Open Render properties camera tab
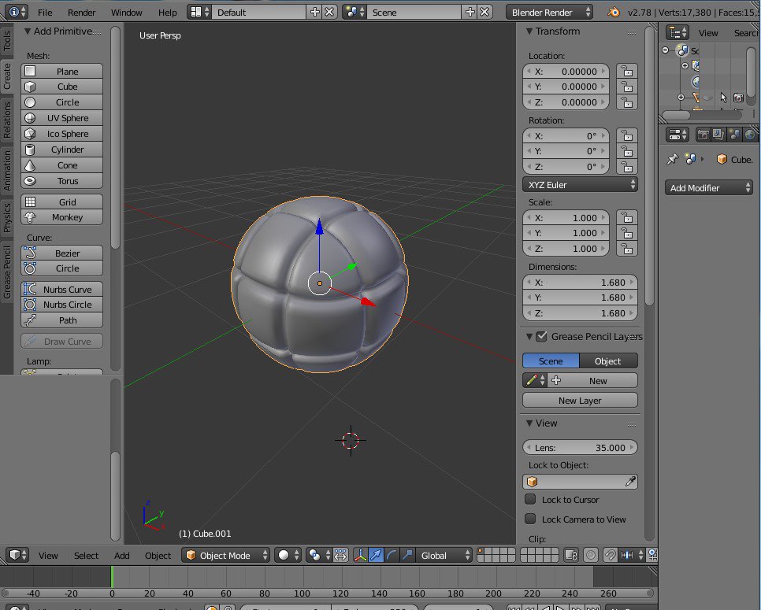The width and height of the screenshot is (761, 610). coord(702,135)
